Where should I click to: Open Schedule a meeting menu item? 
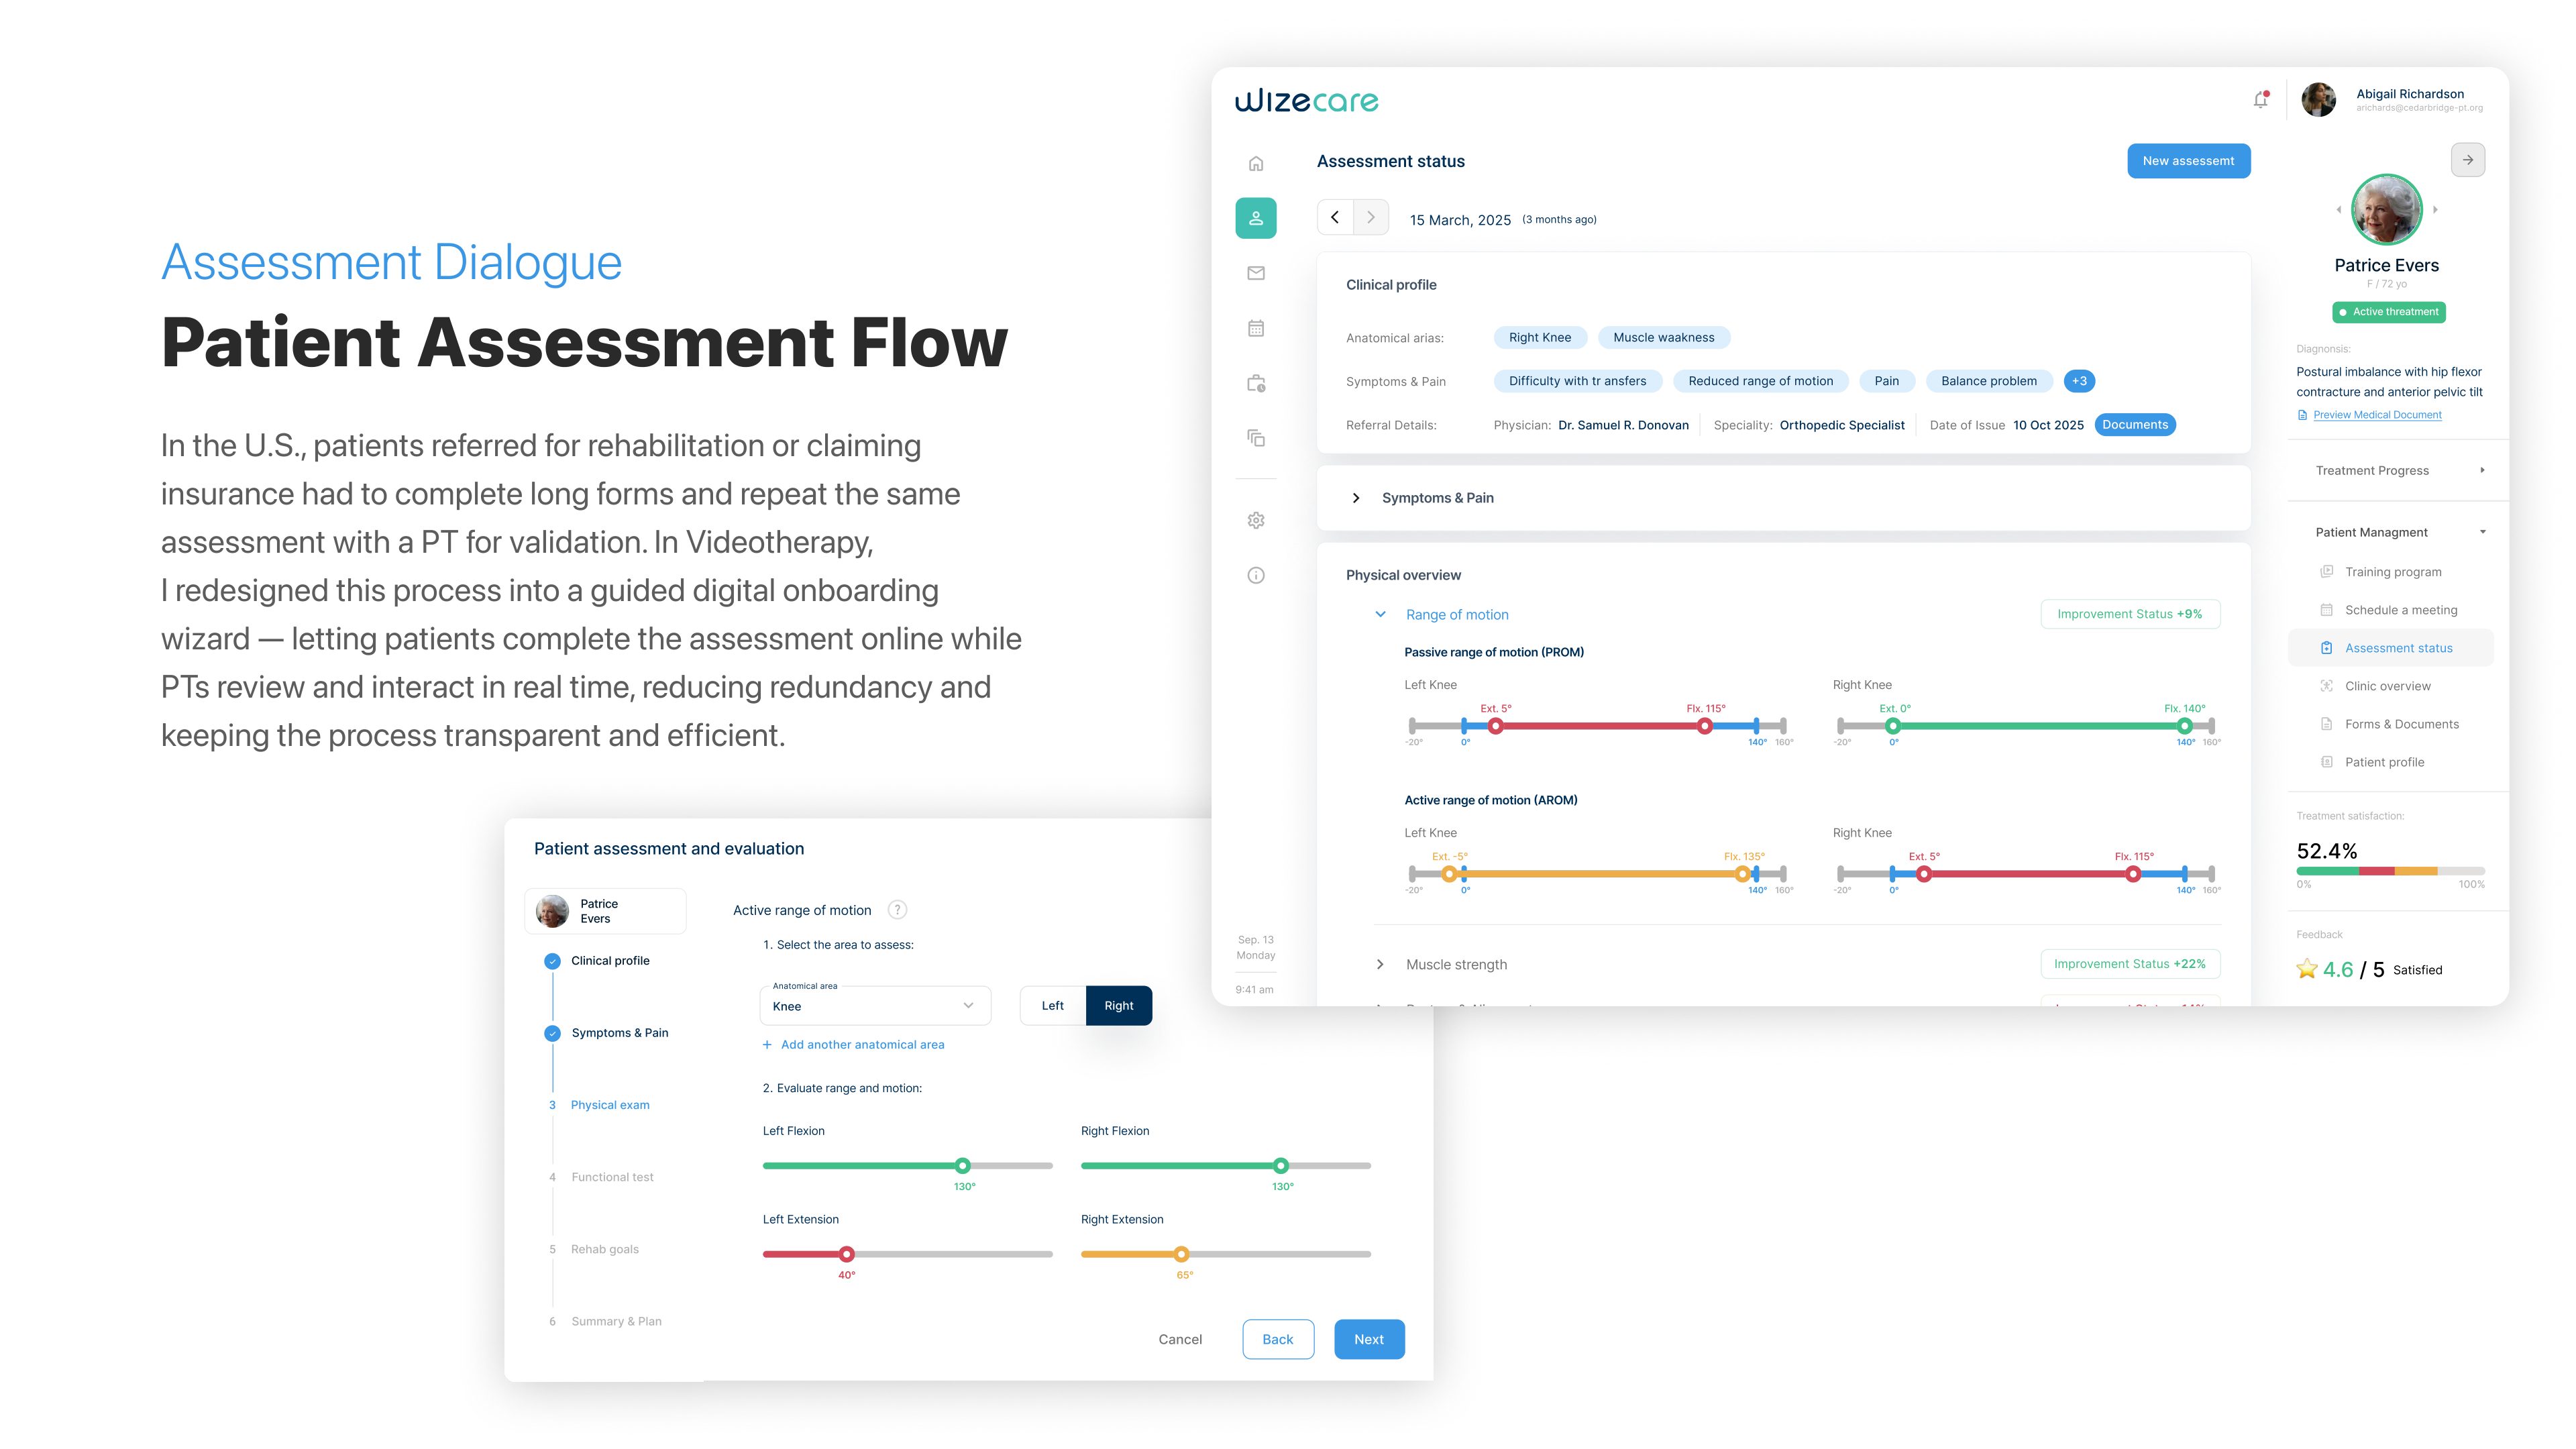click(x=2392, y=610)
